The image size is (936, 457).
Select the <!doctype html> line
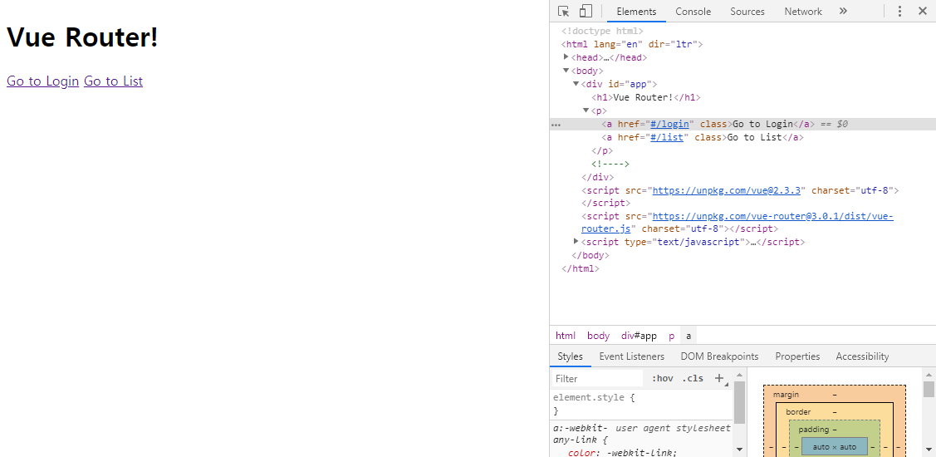coord(602,31)
